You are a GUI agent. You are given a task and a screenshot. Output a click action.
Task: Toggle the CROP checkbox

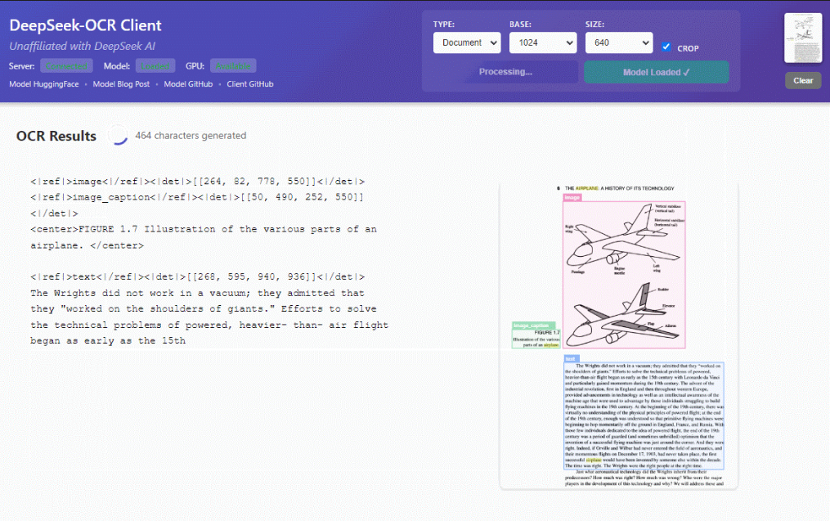pyautogui.click(x=666, y=47)
